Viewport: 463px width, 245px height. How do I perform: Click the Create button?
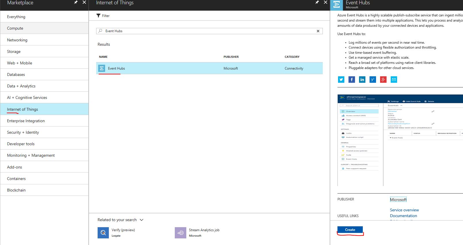[350, 229]
